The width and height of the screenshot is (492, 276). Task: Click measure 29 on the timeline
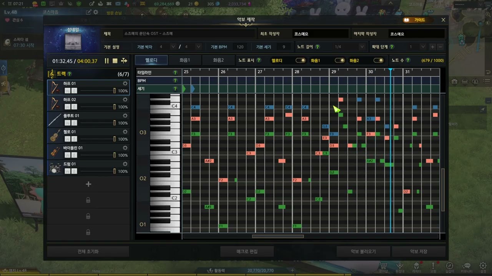tap(334, 72)
